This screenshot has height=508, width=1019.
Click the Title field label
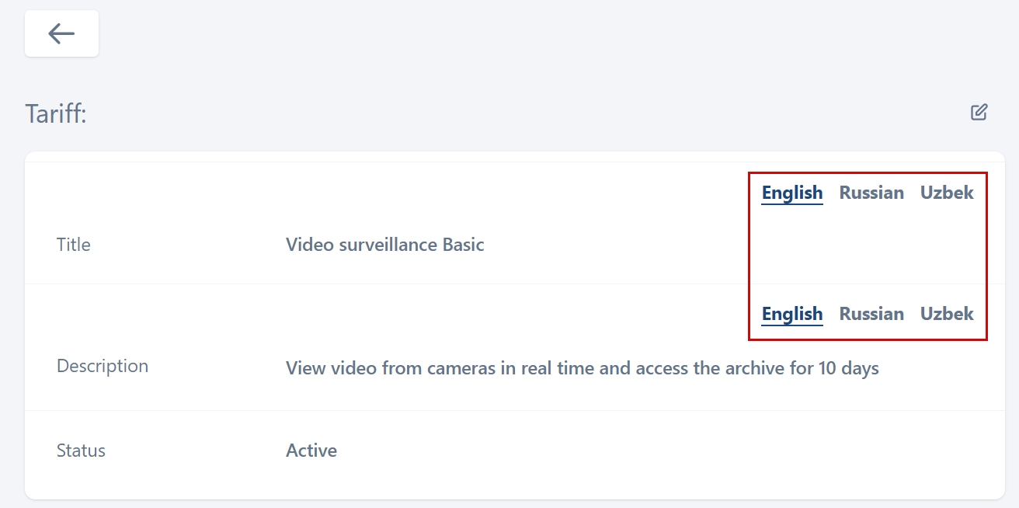coord(74,245)
